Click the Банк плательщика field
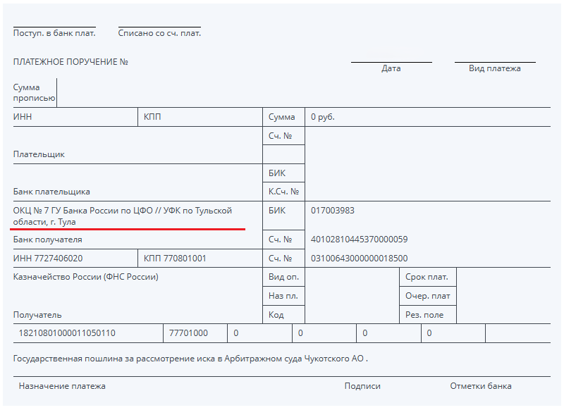Image resolution: width=564 pixels, height=410 pixels. (x=51, y=192)
